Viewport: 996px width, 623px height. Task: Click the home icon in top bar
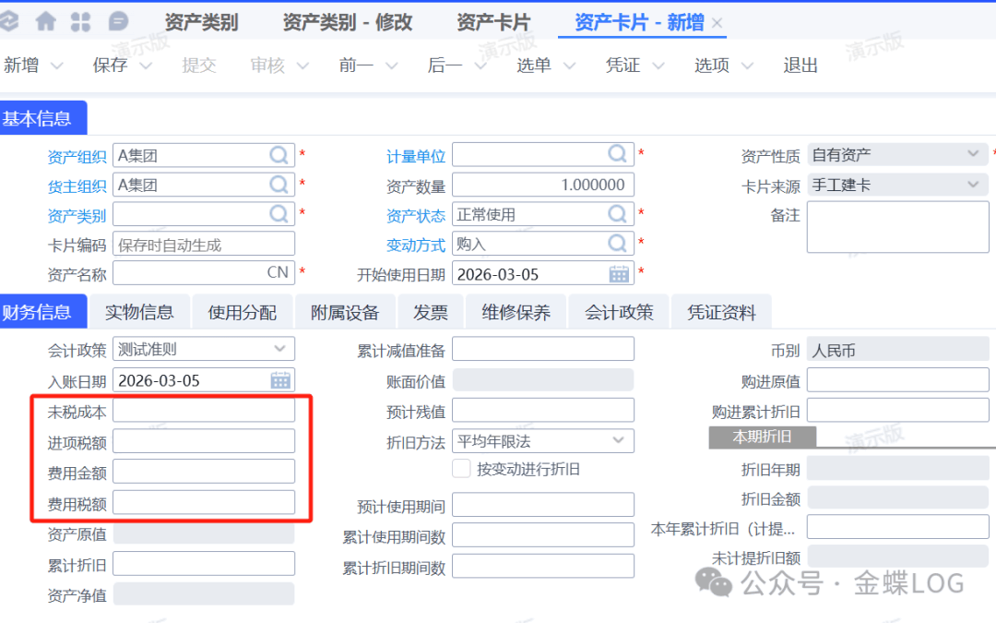[45, 21]
